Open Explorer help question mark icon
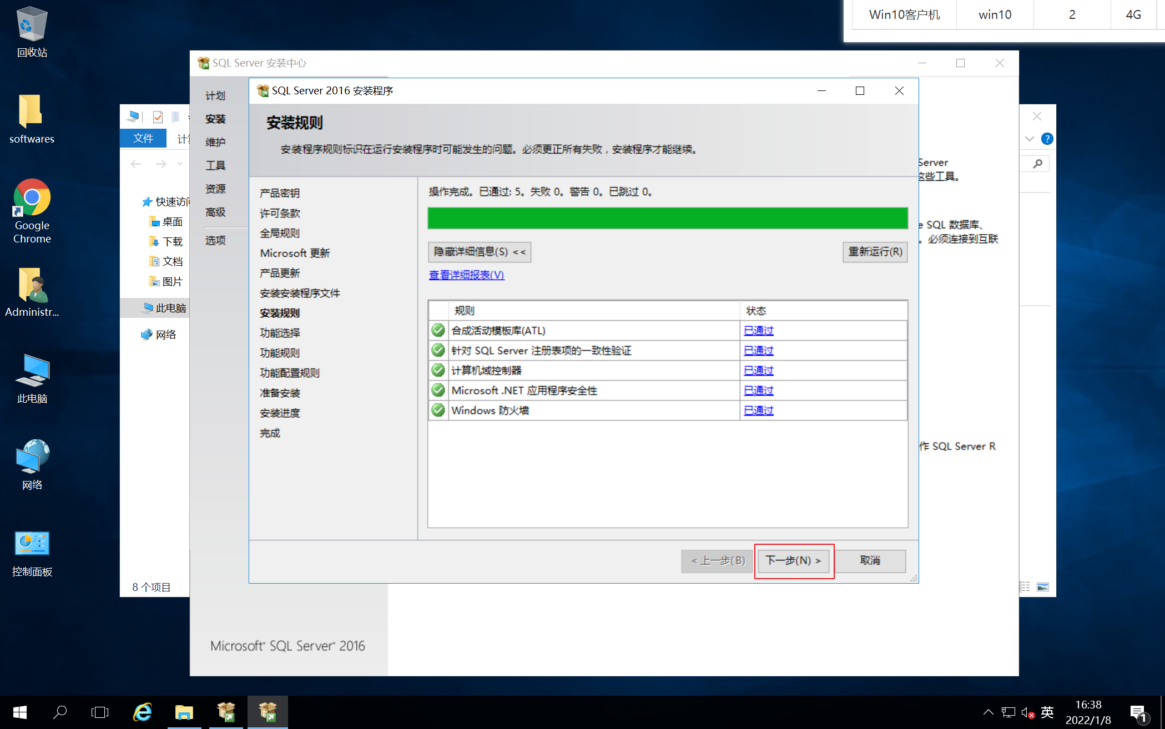1165x729 pixels. click(1047, 139)
